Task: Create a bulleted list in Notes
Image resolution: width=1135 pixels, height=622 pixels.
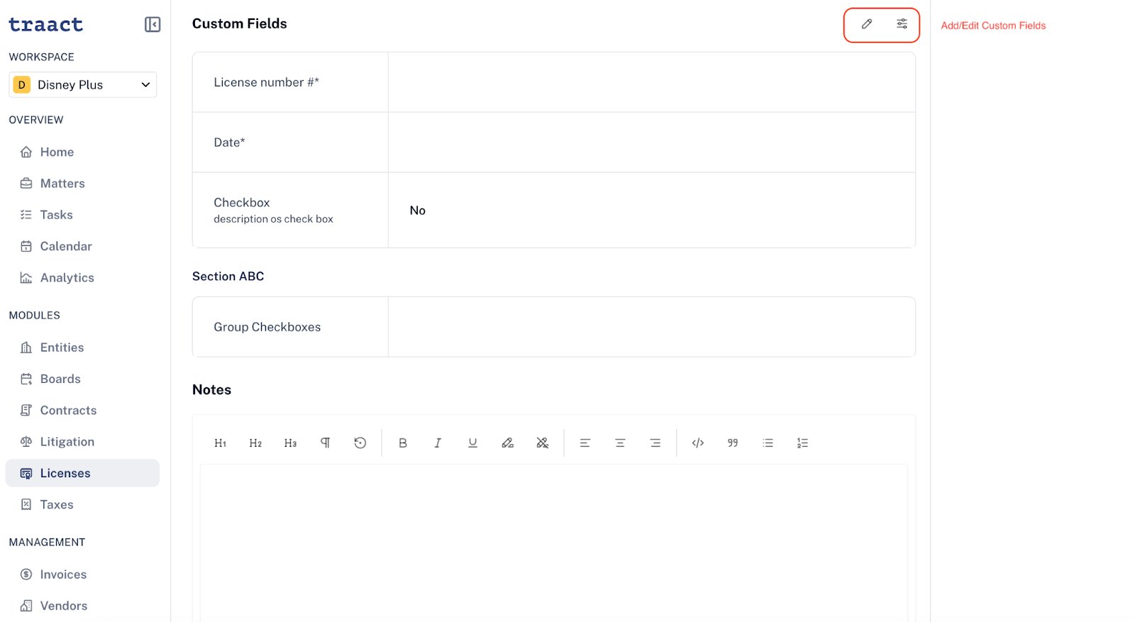Action: click(x=768, y=443)
